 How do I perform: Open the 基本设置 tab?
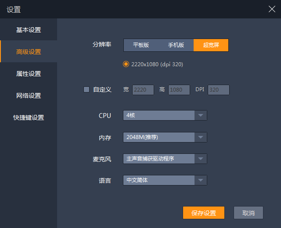click(x=29, y=30)
